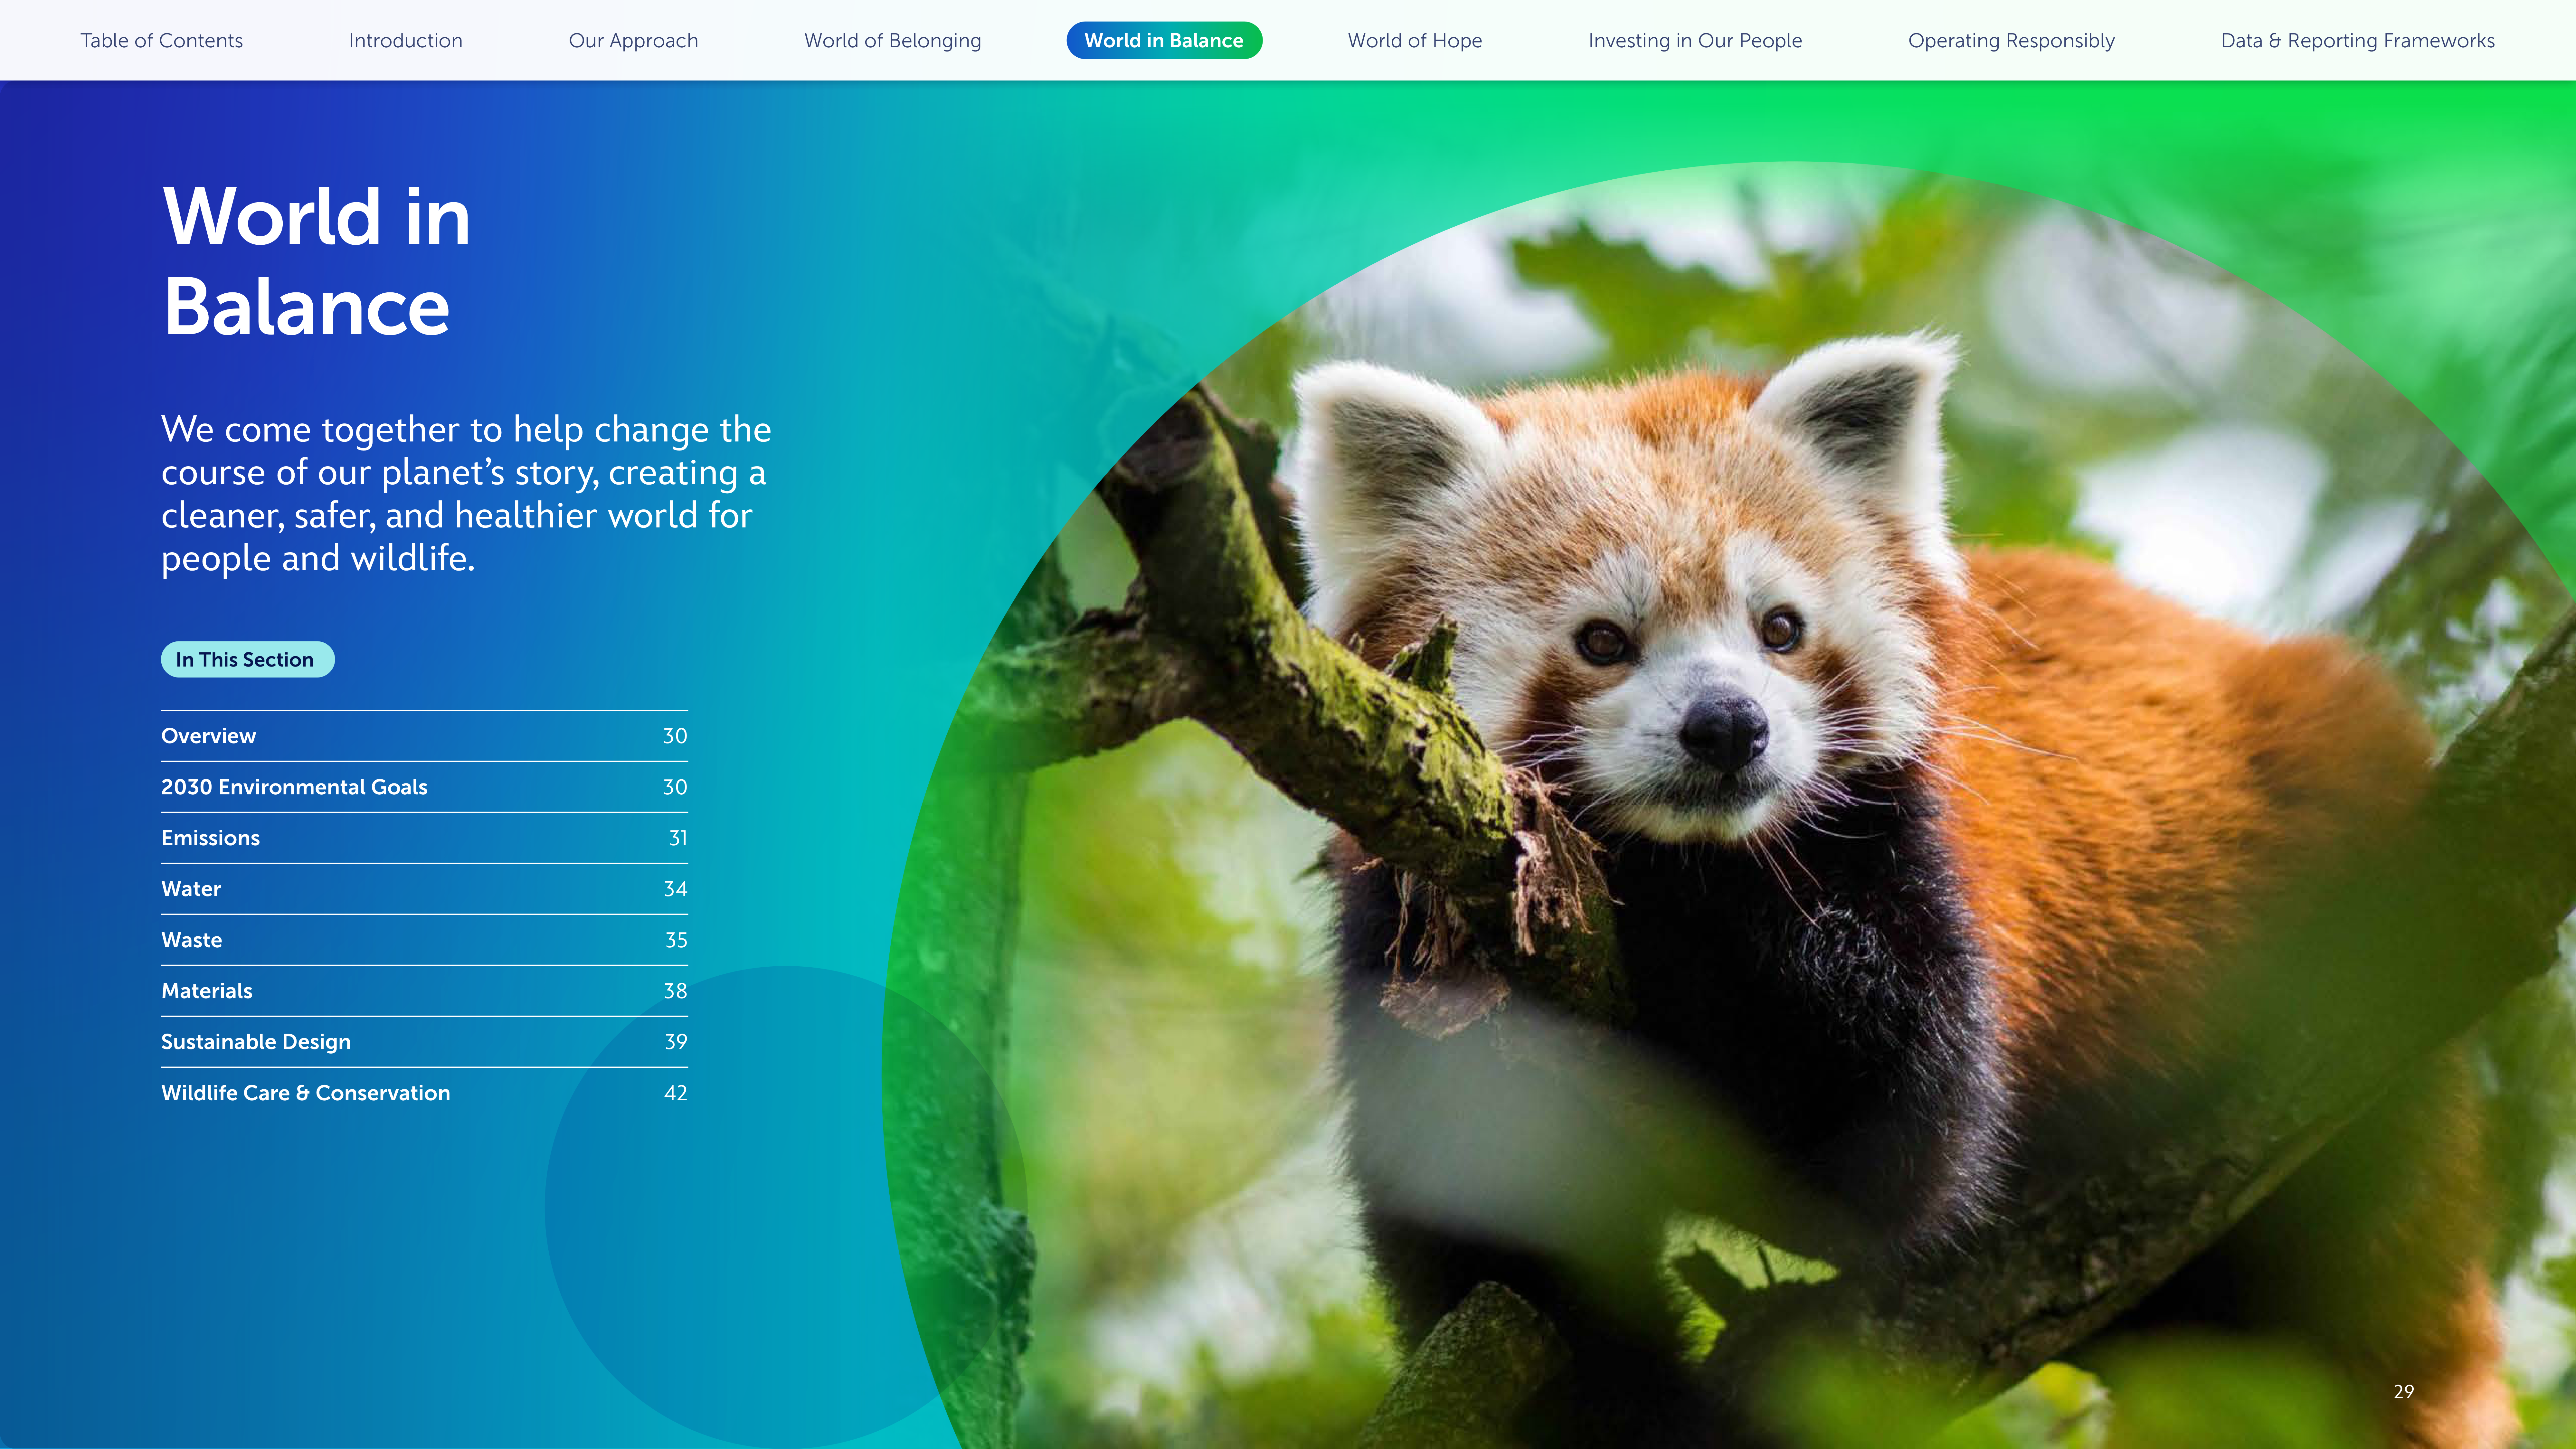This screenshot has width=2576, height=1449.
Task: Open the Sustainable Design link
Action: pos(256,1042)
